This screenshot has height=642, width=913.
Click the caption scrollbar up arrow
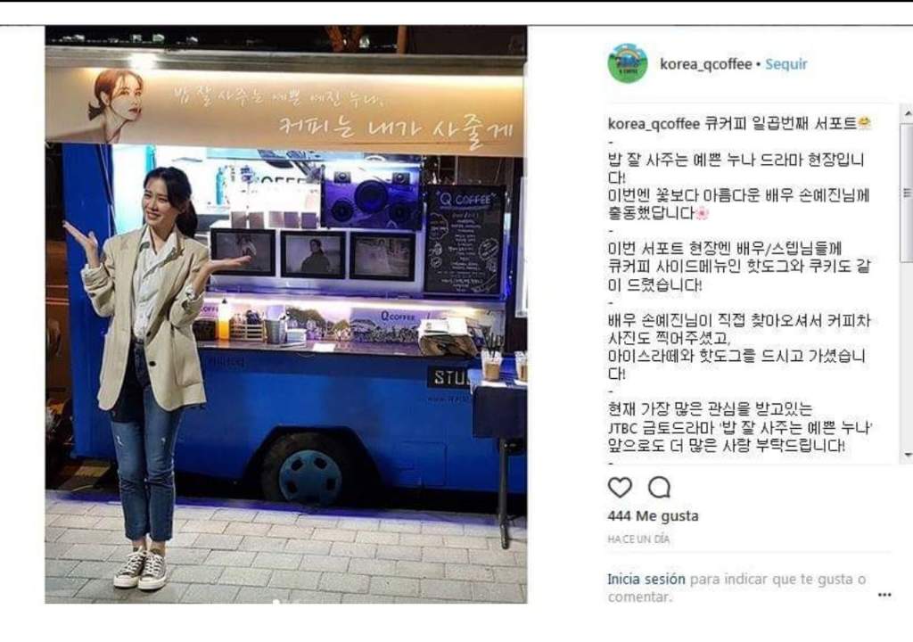907,112
